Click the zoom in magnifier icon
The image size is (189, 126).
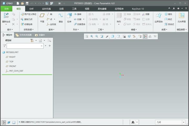pyautogui.click(x=92, y=36)
